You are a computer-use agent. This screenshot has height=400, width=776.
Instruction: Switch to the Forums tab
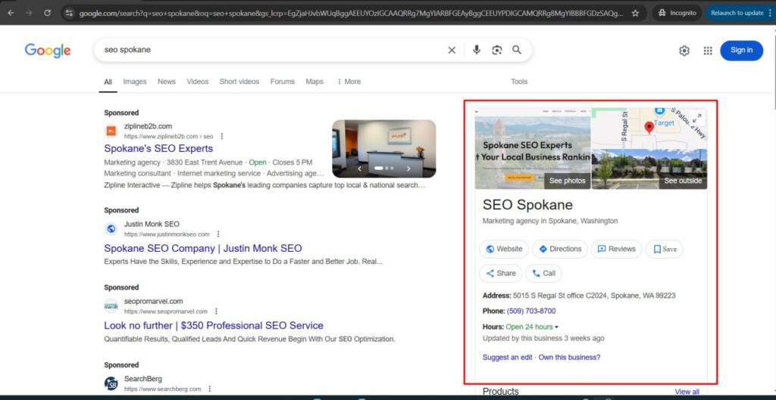282,82
